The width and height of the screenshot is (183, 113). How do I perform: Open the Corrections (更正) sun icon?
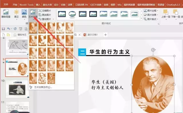16,12
